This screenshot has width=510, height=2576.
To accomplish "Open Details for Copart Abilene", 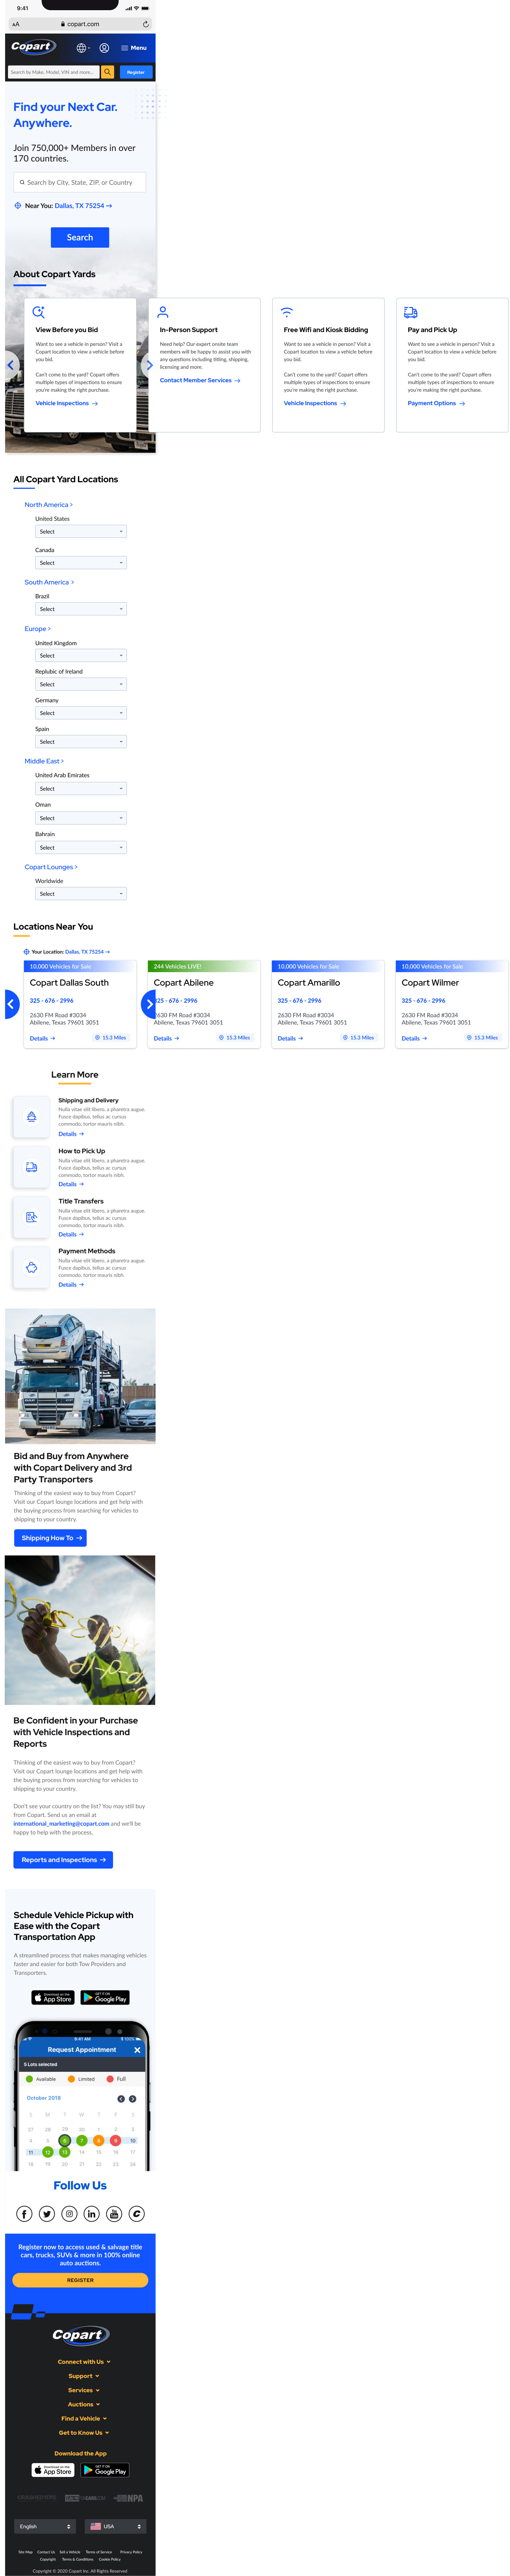I will click(x=166, y=1039).
